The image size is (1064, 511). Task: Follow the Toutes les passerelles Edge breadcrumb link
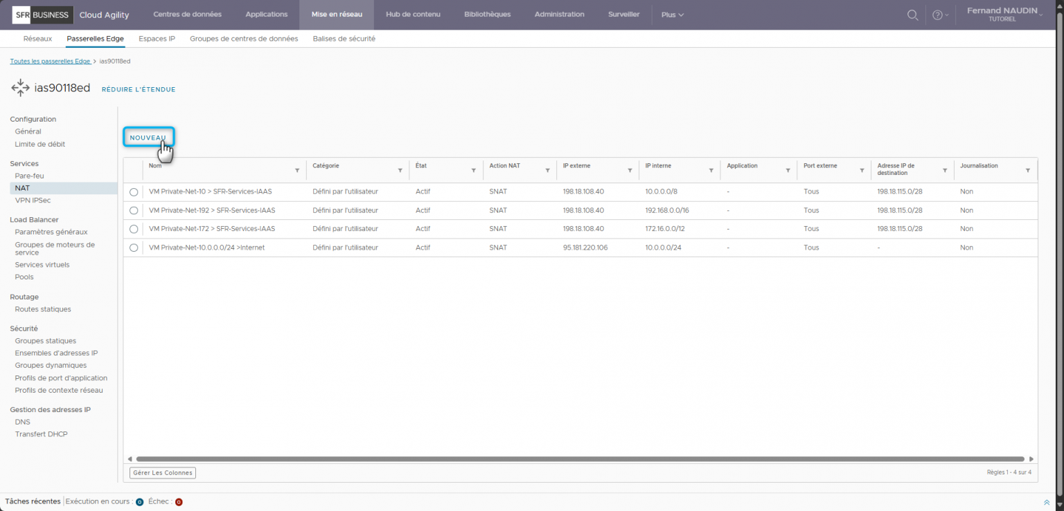coord(51,61)
